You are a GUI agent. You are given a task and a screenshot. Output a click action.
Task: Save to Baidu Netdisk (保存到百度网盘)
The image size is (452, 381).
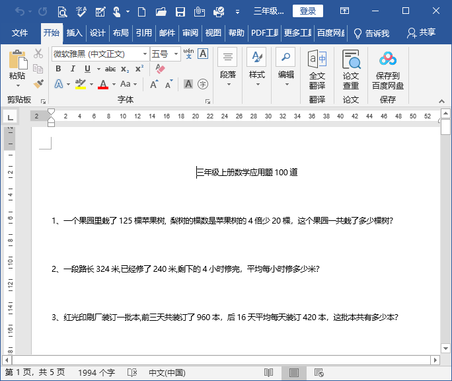click(388, 70)
